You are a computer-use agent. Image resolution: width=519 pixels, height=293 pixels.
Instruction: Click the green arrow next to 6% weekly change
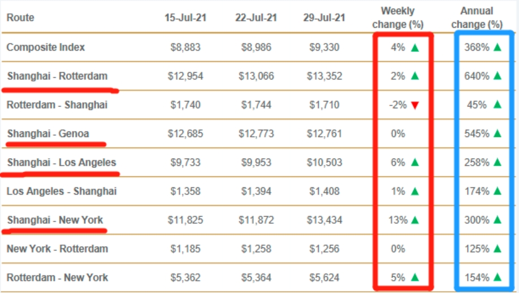pos(416,163)
